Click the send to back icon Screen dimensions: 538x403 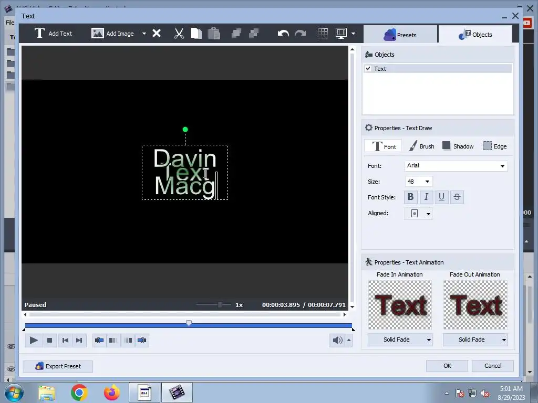point(254,33)
